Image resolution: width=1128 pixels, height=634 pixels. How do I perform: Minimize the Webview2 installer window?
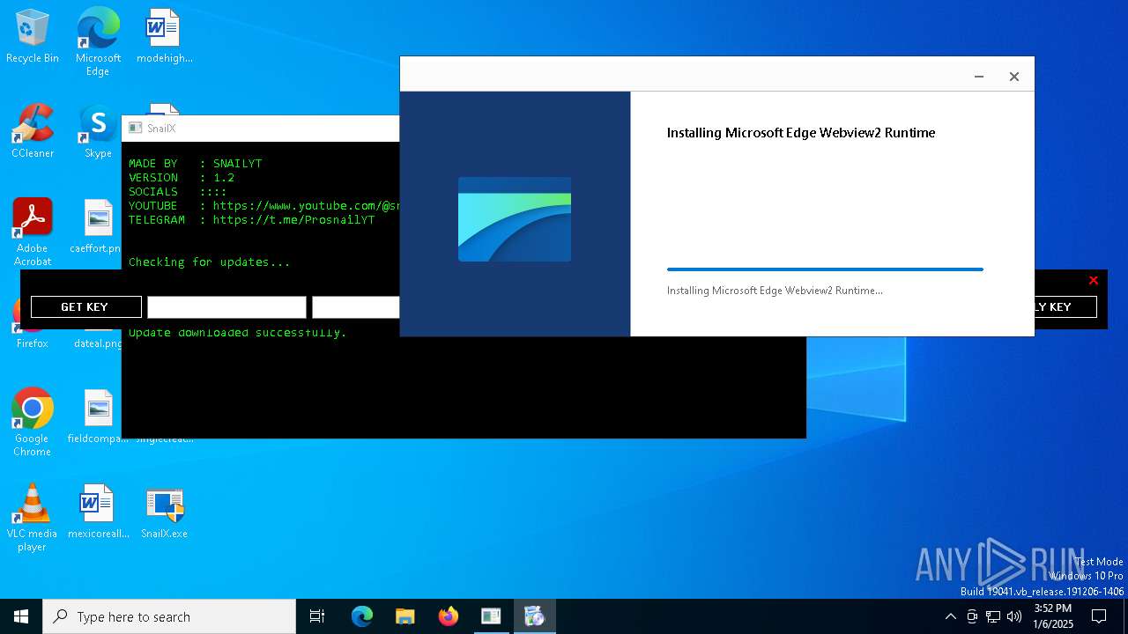[x=979, y=77]
